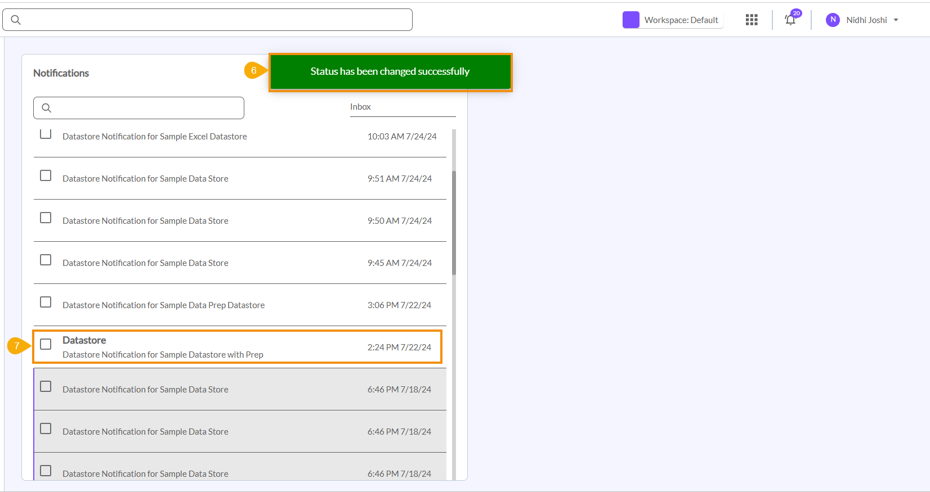Click the global search magnifier icon
Image resolution: width=930 pixels, height=492 pixels.
16,20
